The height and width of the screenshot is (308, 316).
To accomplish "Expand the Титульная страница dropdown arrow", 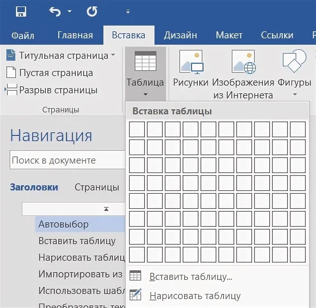I will pyautogui.click(x=113, y=55).
